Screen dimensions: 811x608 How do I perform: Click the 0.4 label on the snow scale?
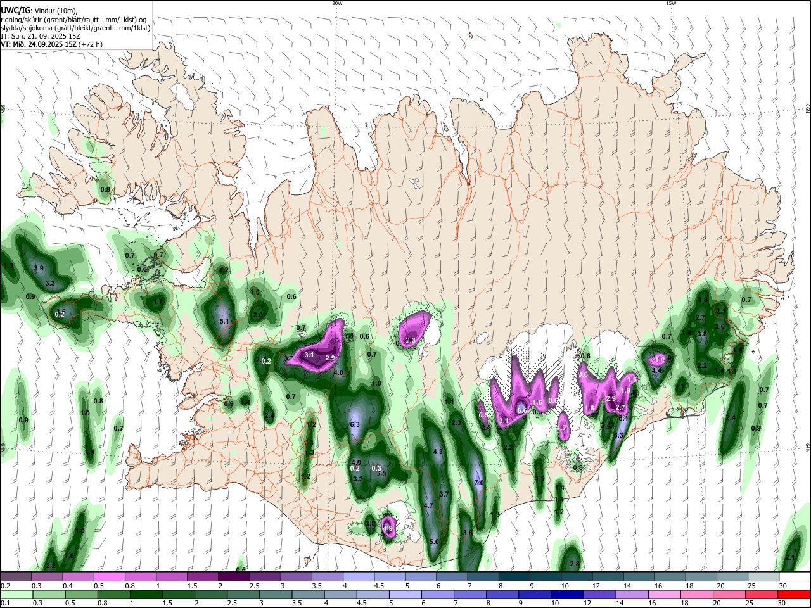(x=68, y=586)
